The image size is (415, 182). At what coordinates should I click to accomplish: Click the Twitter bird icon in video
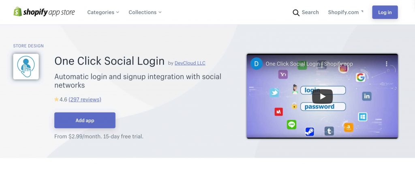pyautogui.click(x=274, y=92)
